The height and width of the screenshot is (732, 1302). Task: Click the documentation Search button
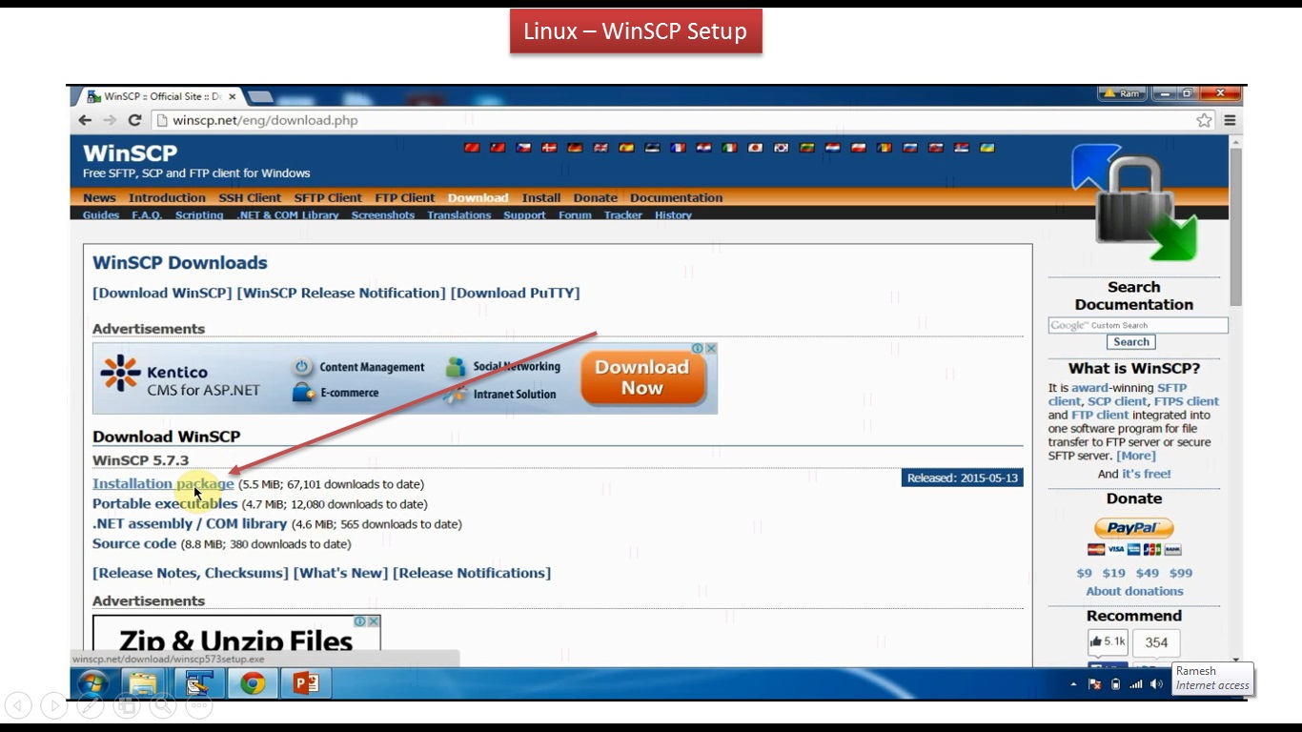click(x=1131, y=342)
